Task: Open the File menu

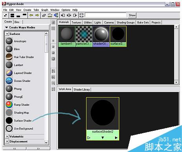Action: click(5, 10)
